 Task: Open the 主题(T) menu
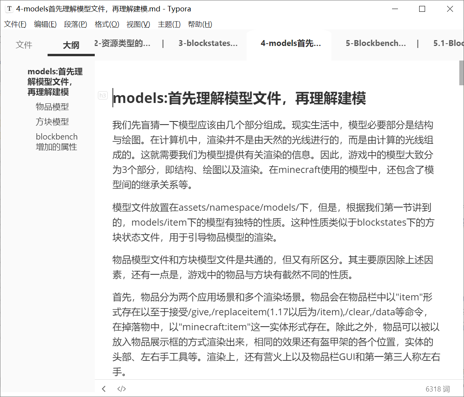169,24
